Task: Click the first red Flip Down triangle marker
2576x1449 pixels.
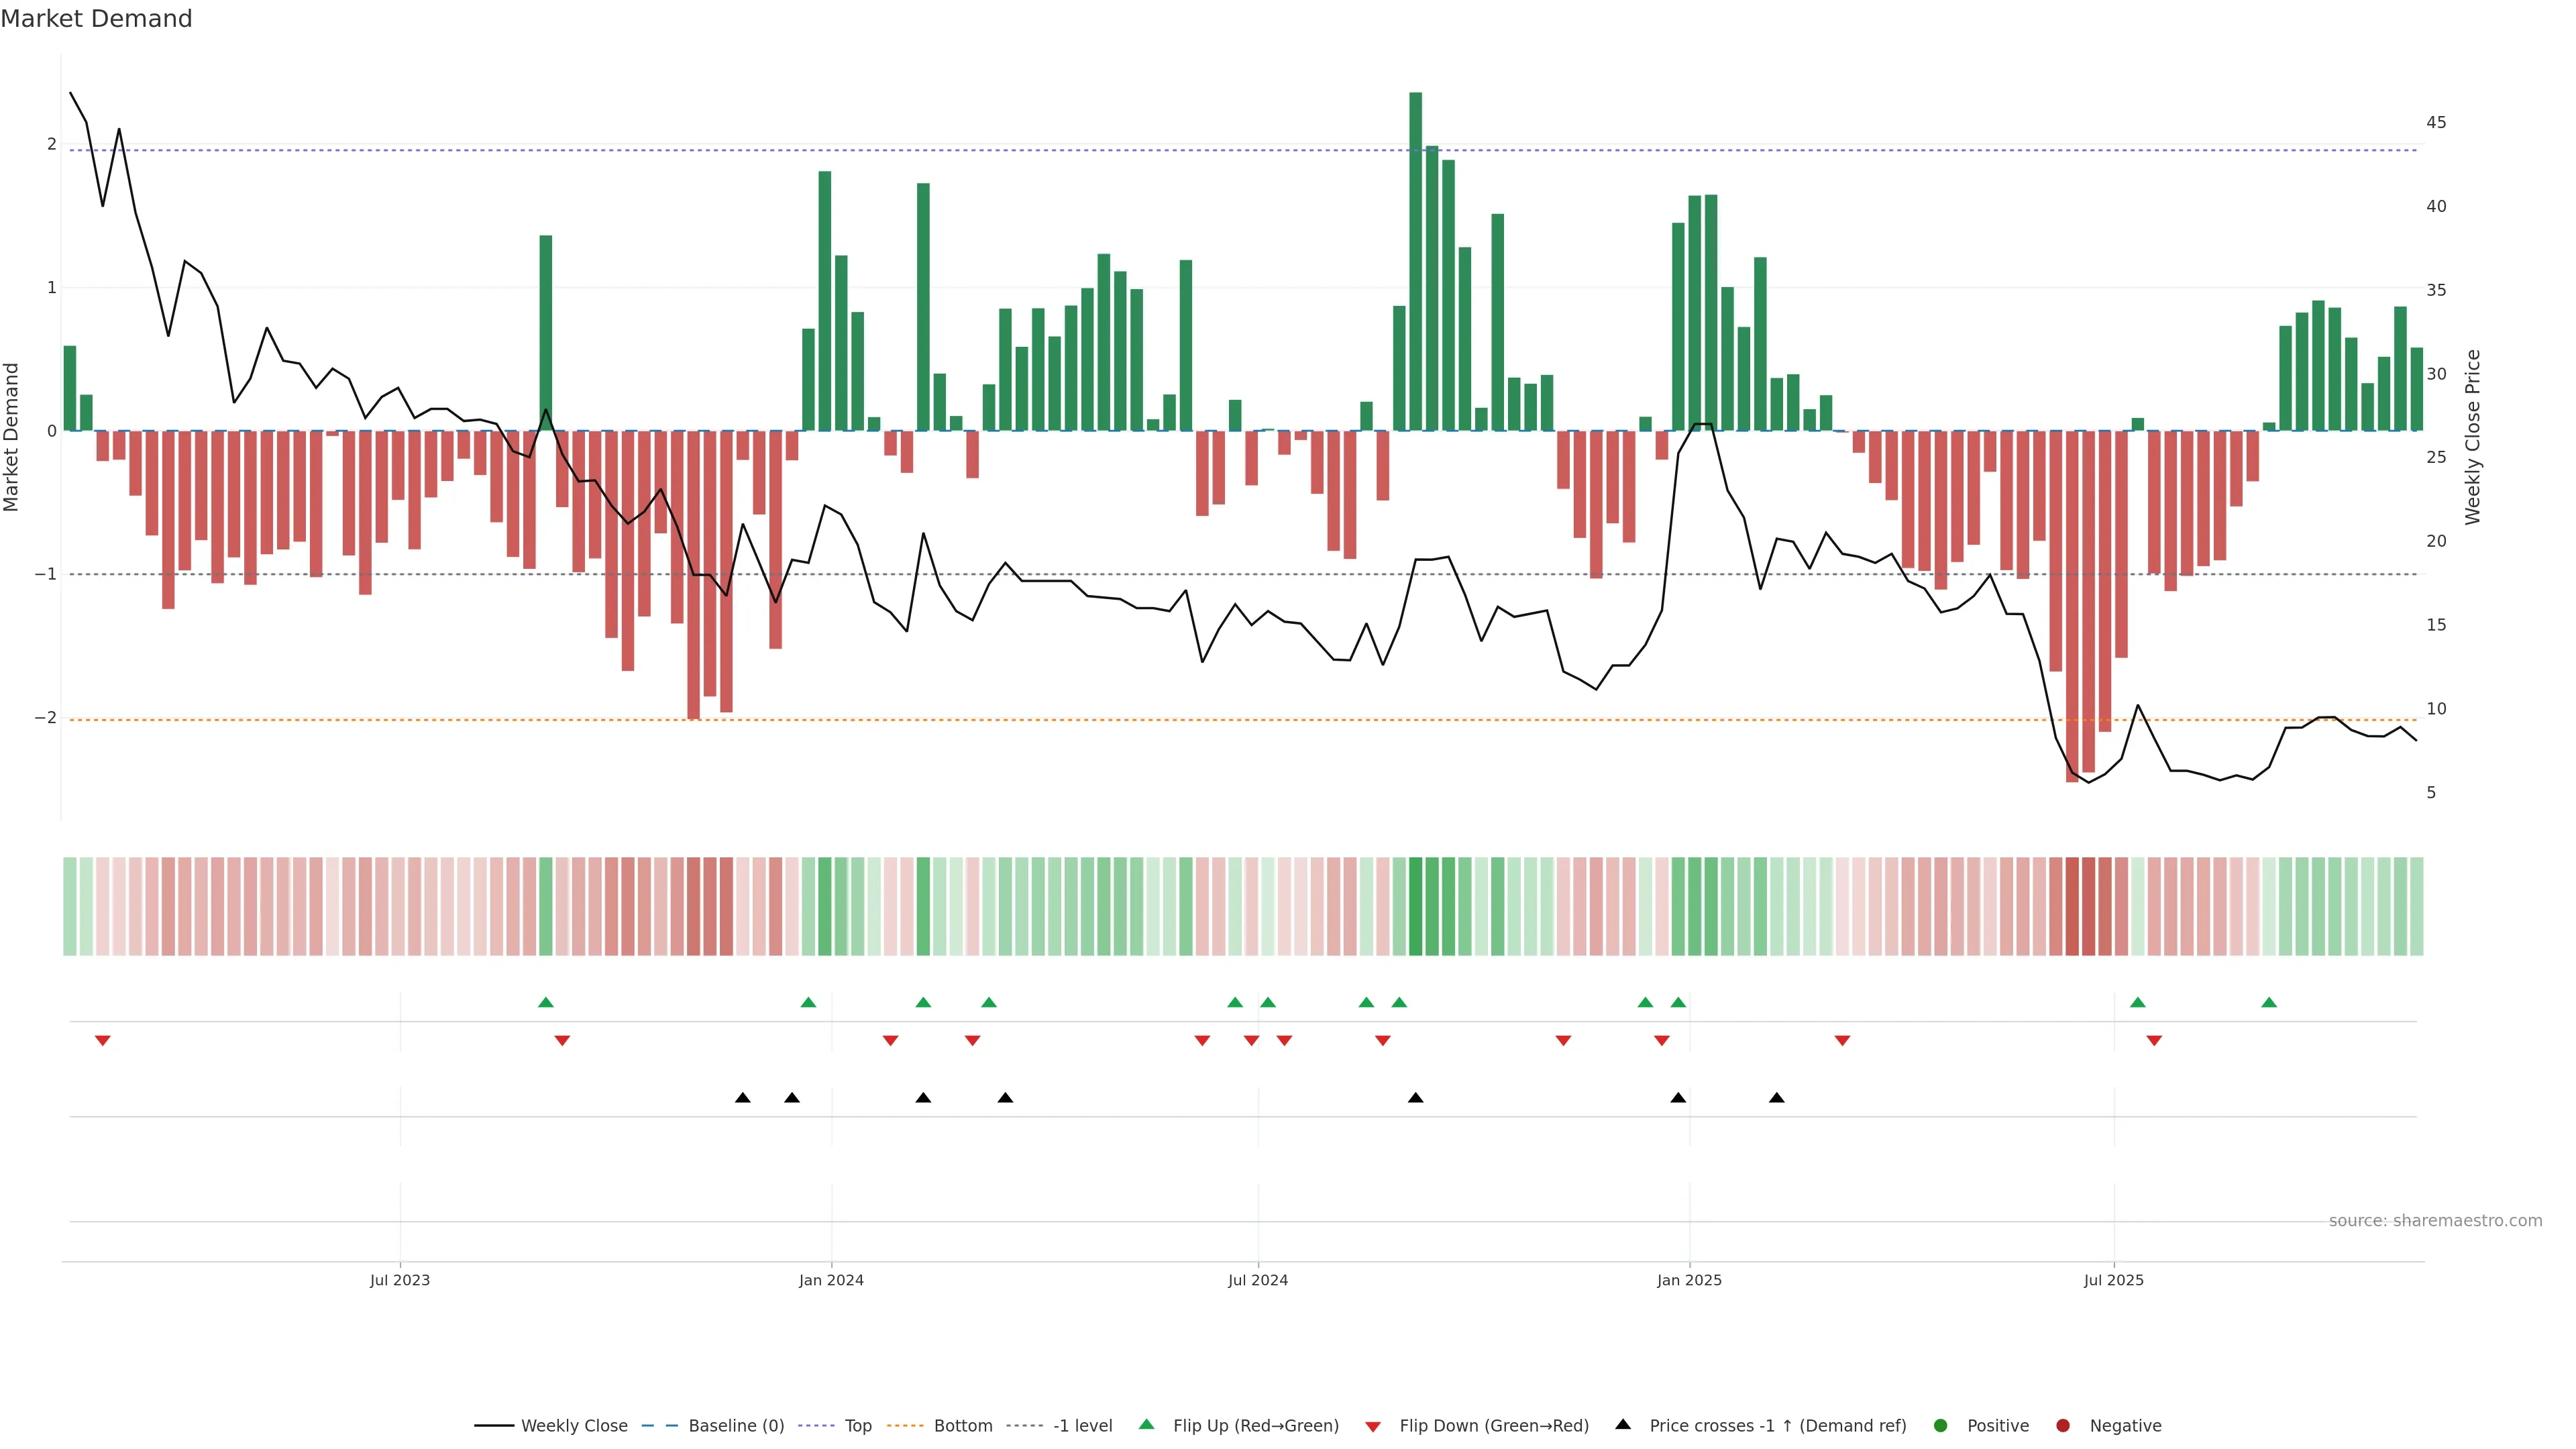Action: coord(102,1041)
